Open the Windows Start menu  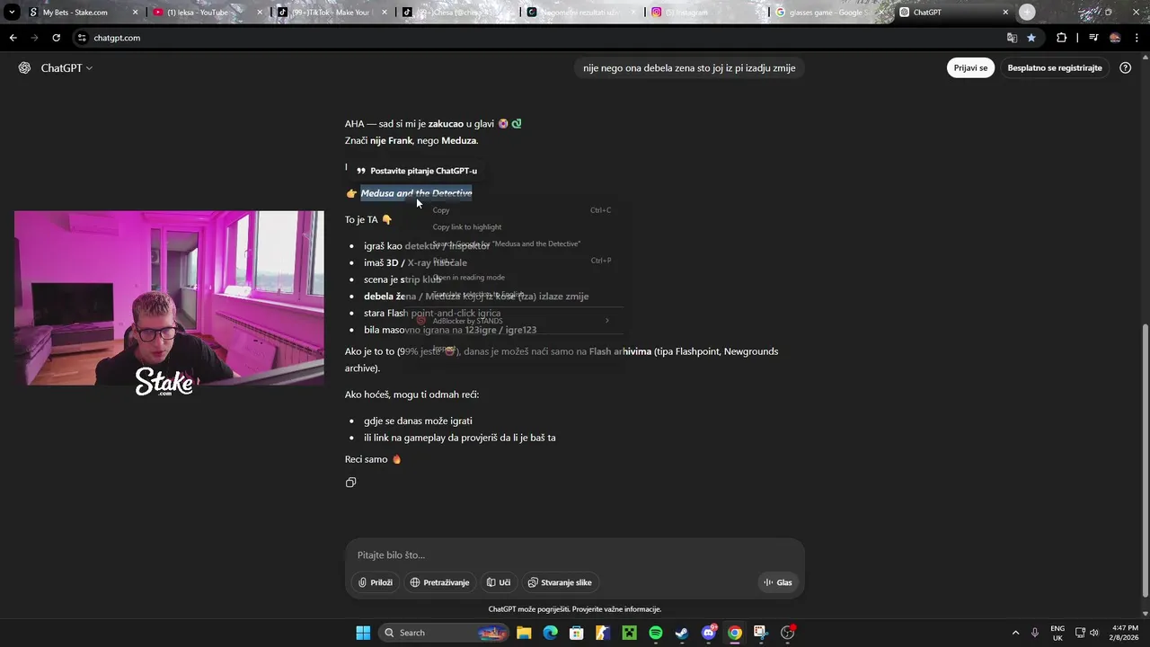[x=363, y=633]
